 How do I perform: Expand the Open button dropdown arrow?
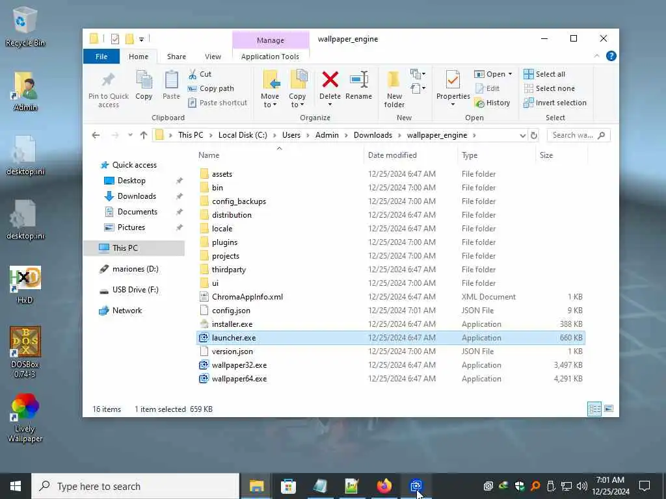click(510, 74)
